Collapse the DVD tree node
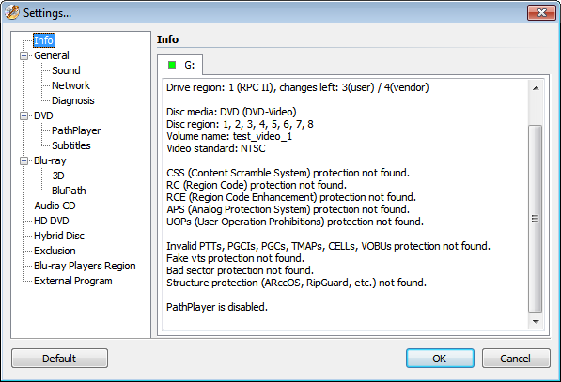Viewport: 561px width, 382px height. tap(24, 115)
